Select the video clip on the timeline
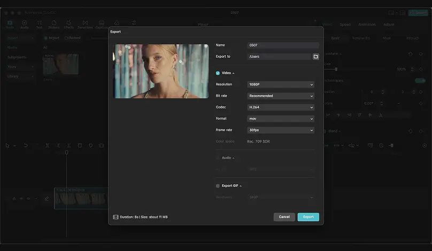This screenshot has width=432, height=251. tap(81, 198)
